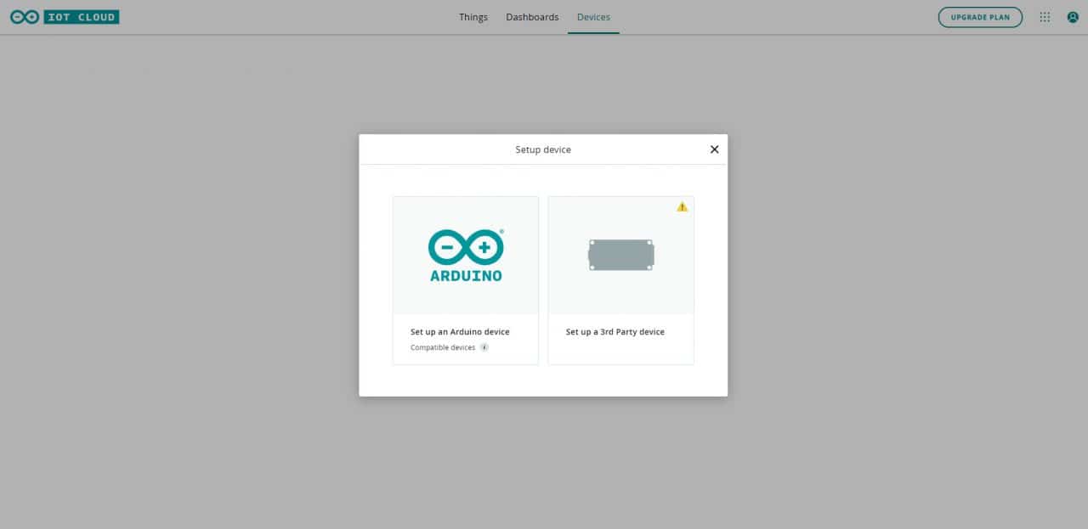Open the apps grid menu icon
Screen dimensions: 1088x529
(1045, 17)
